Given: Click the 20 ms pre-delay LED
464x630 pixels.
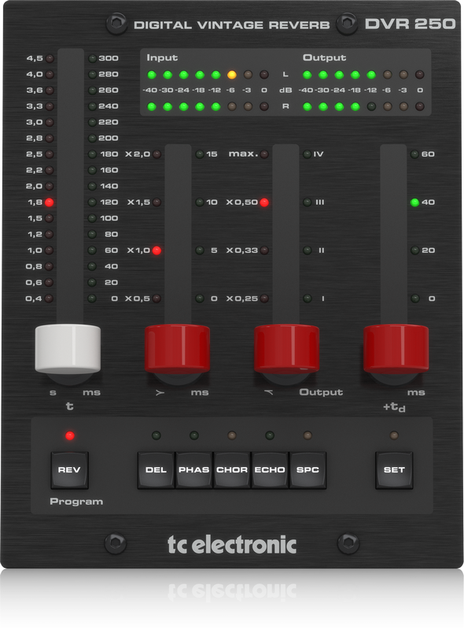Looking at the screenshot, I should coord(414,250).
